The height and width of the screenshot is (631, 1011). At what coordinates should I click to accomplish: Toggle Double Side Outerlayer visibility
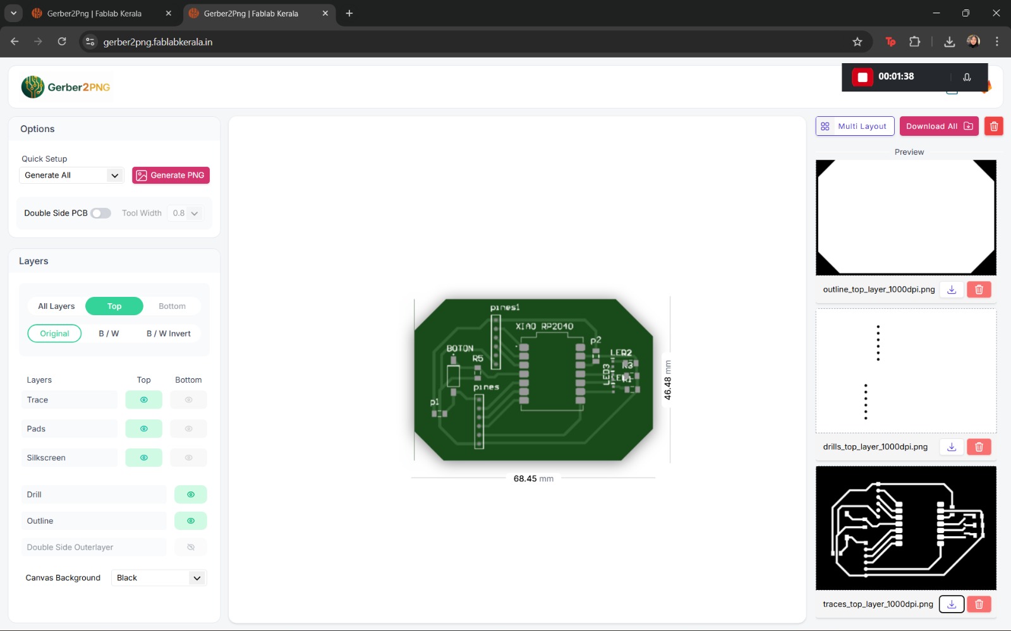click(191, 548)
